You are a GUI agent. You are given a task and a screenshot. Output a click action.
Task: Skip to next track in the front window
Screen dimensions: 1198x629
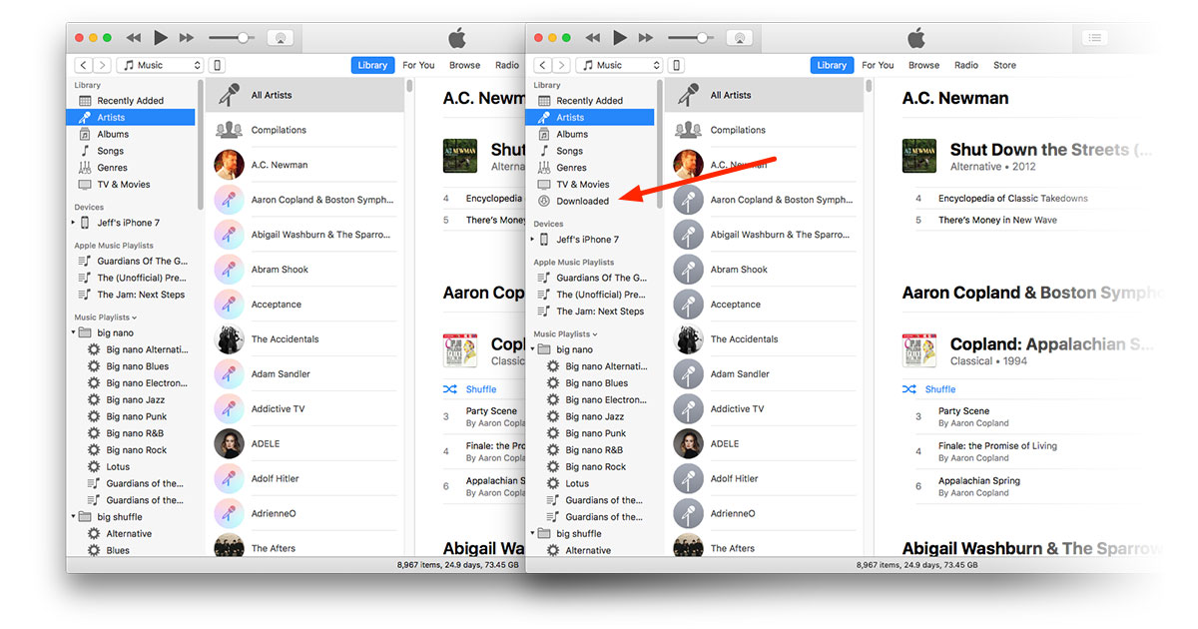click(646, 38)
